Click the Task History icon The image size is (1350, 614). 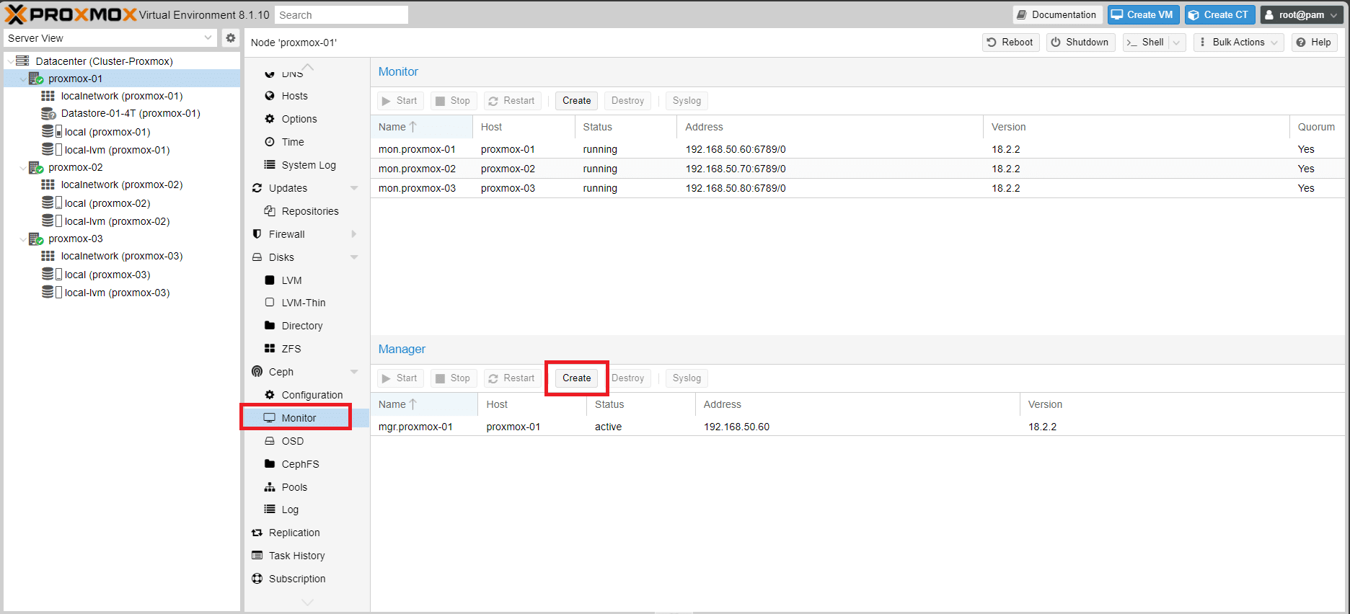[257, 556]
